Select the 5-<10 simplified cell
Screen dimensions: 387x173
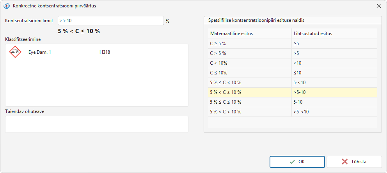[x=334, y=83]
